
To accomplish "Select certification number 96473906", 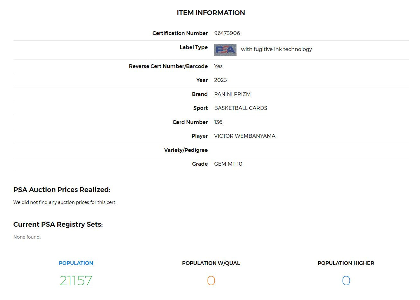I will (x=227, y=33).
